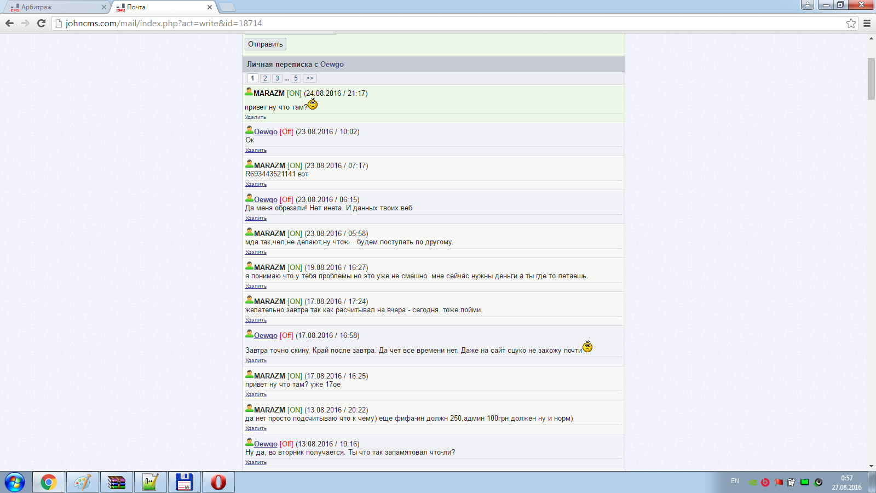Click the browser forward arrow
Screen dimensions: 876x493
click(25, 23)
